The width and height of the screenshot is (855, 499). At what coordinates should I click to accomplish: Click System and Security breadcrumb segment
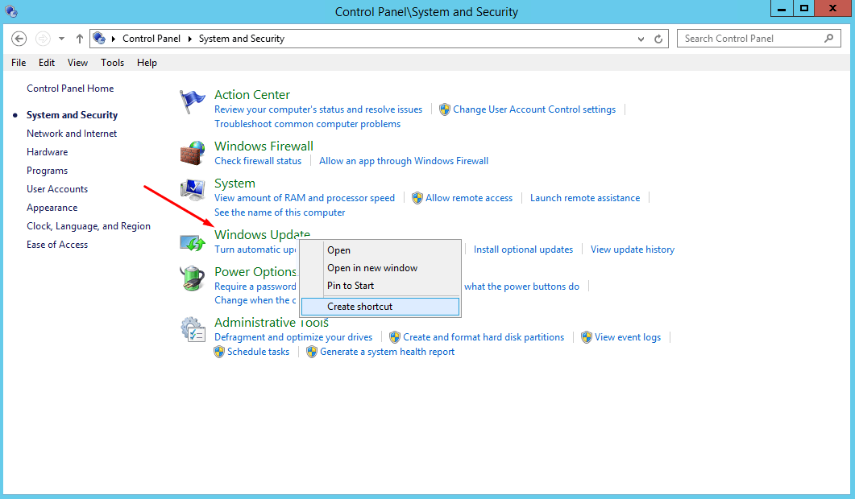(242, 39)
